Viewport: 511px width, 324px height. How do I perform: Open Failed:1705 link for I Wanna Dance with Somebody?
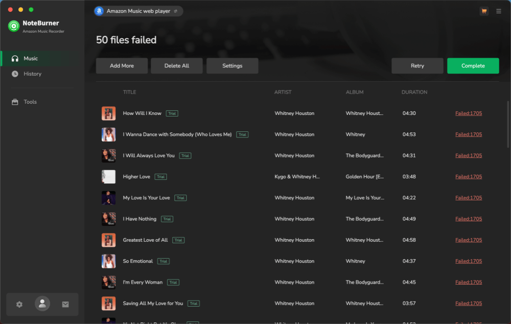[468, 134]
